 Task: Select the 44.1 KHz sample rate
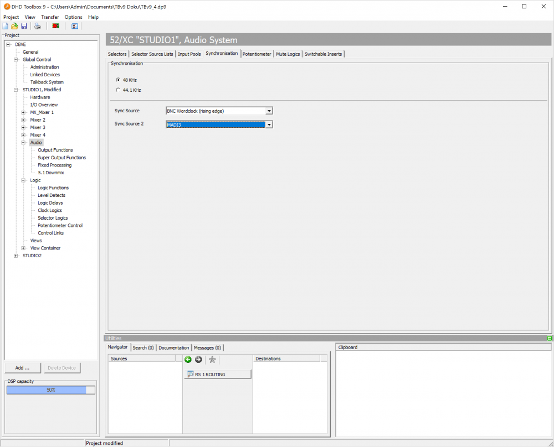117,90
